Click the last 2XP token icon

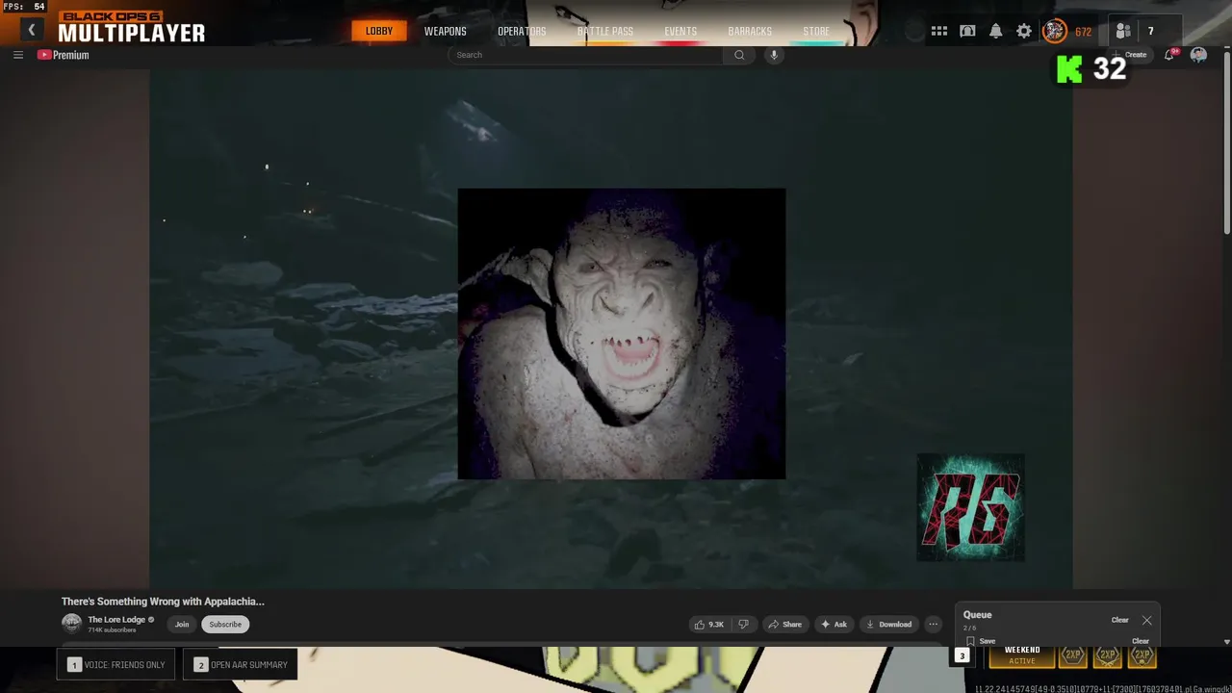1142,655
